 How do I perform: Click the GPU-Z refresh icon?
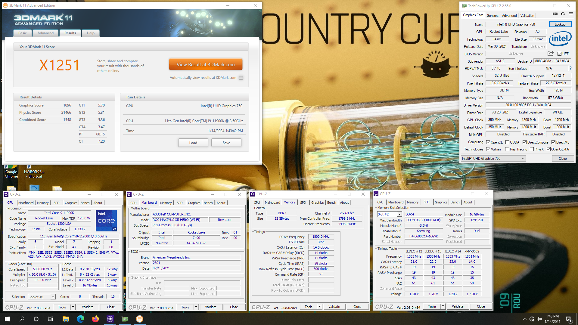563,14
